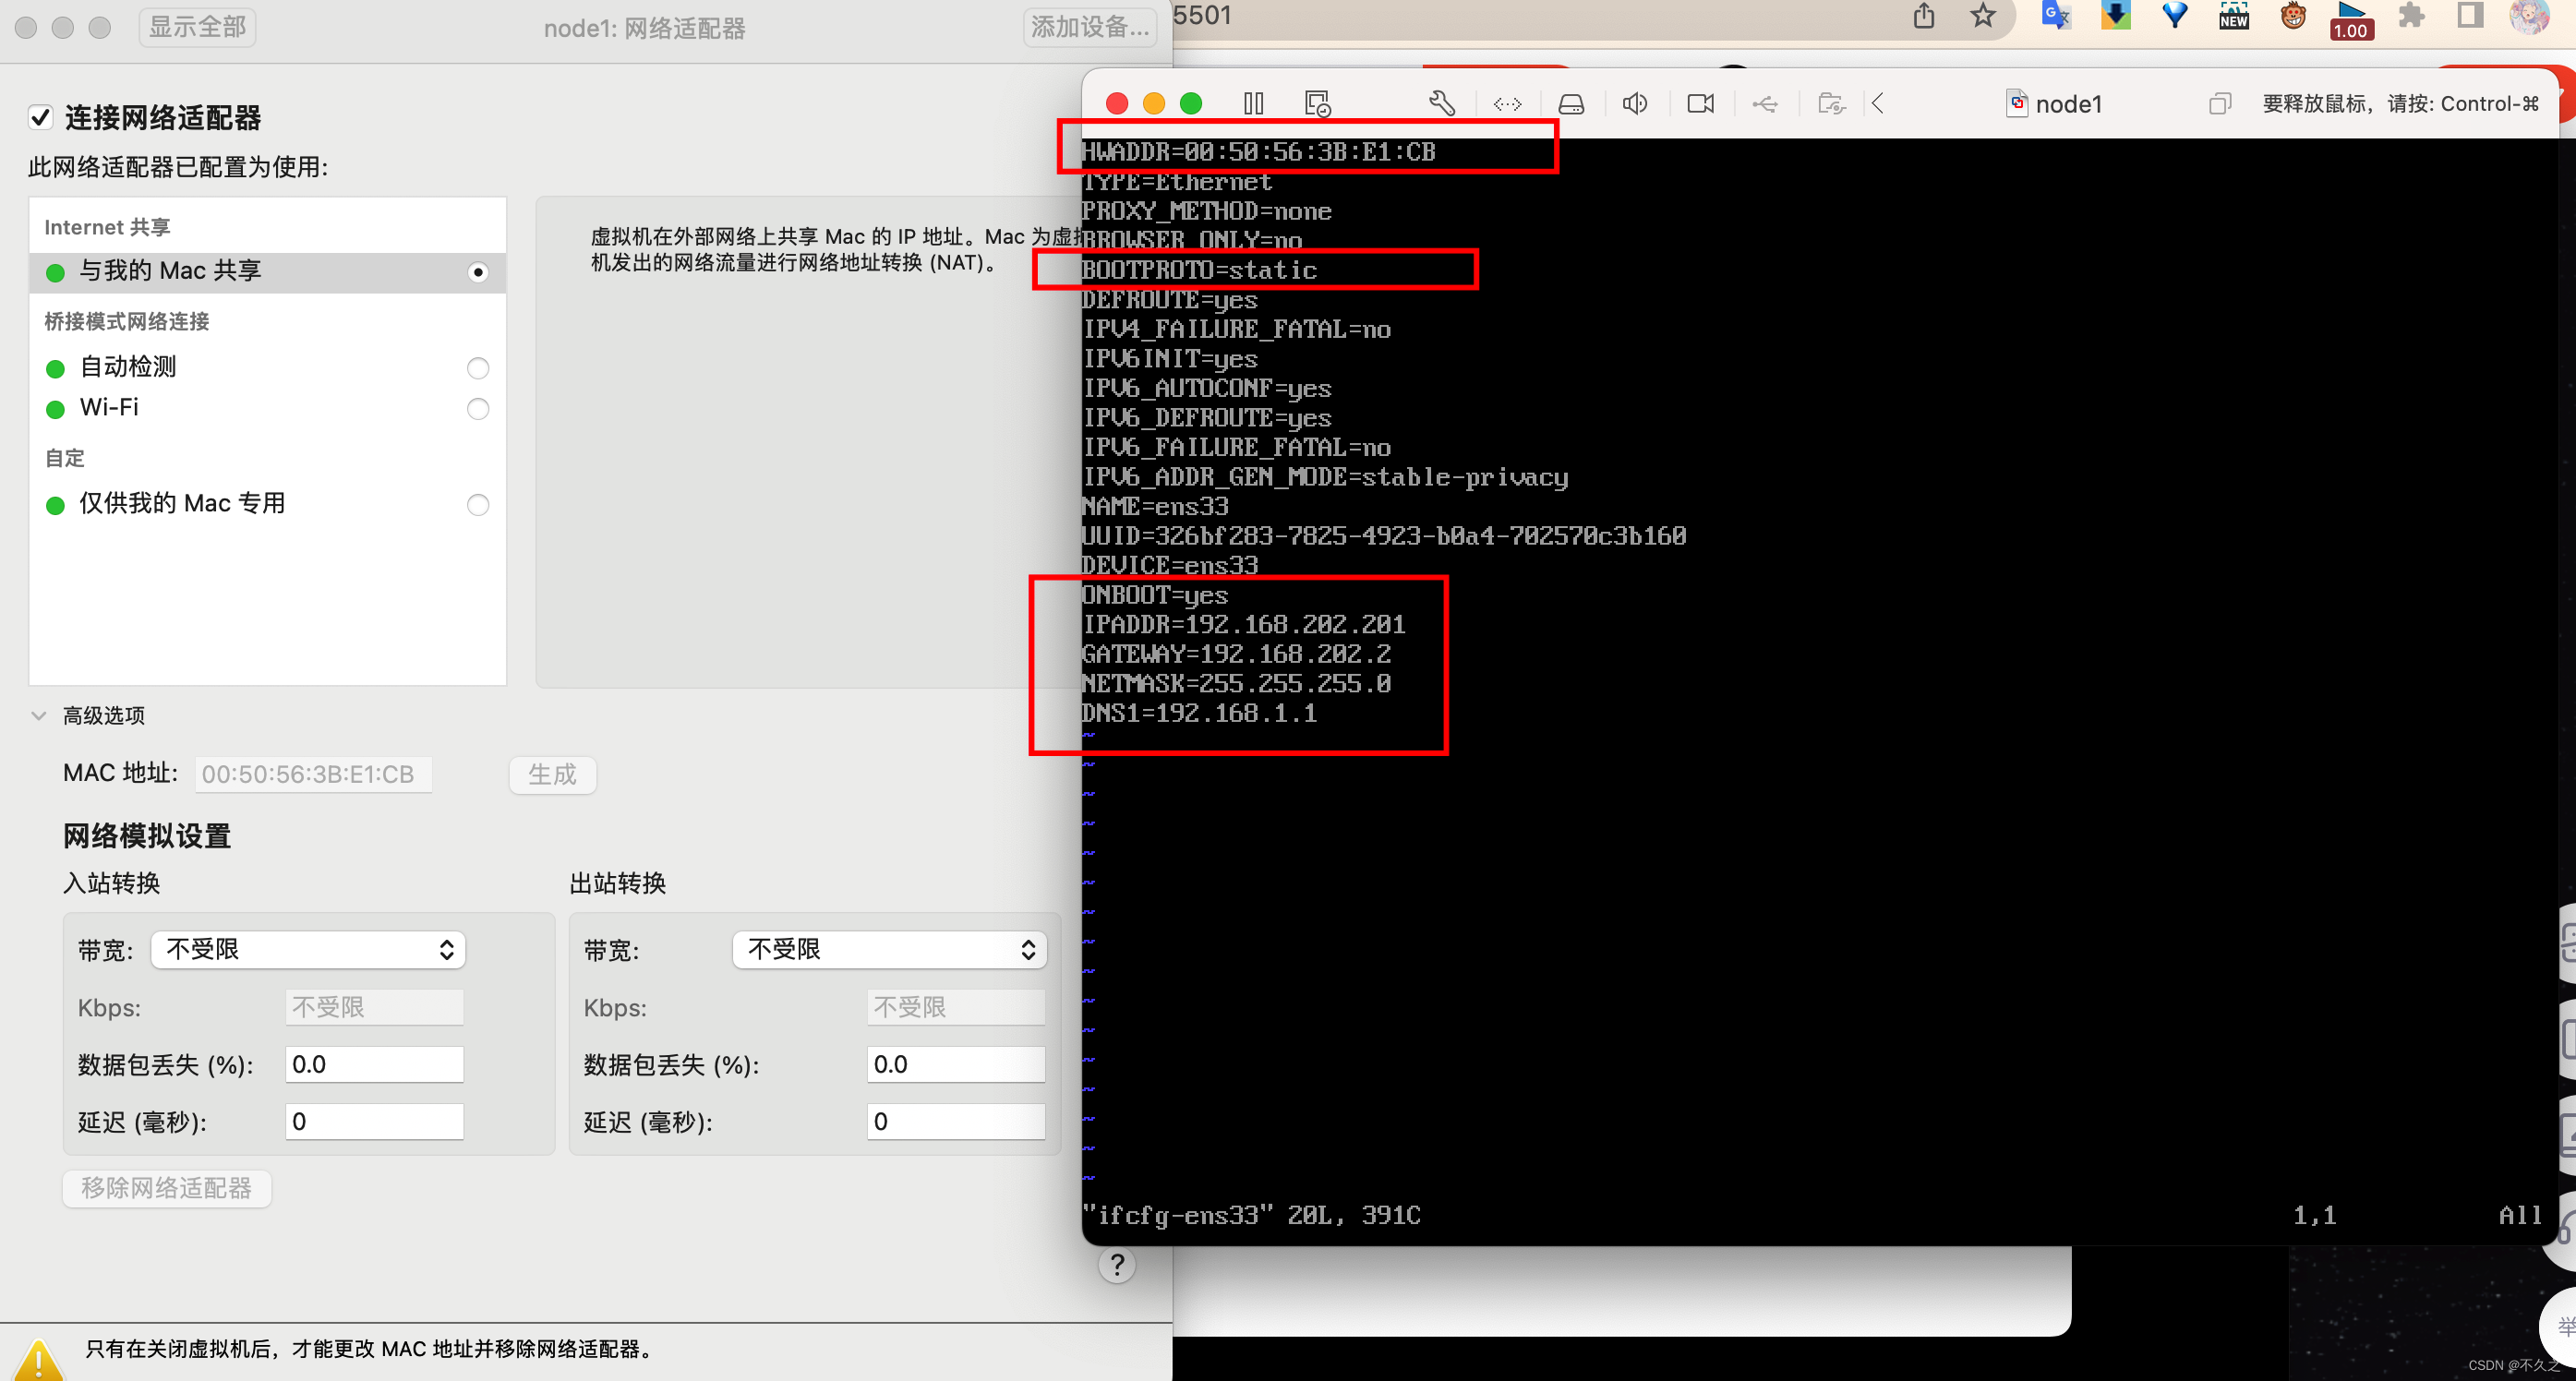The width and height of the screenshot is (2576, 1381).
Task: Click the inbound Kbps field
Action: [374, 1007]
